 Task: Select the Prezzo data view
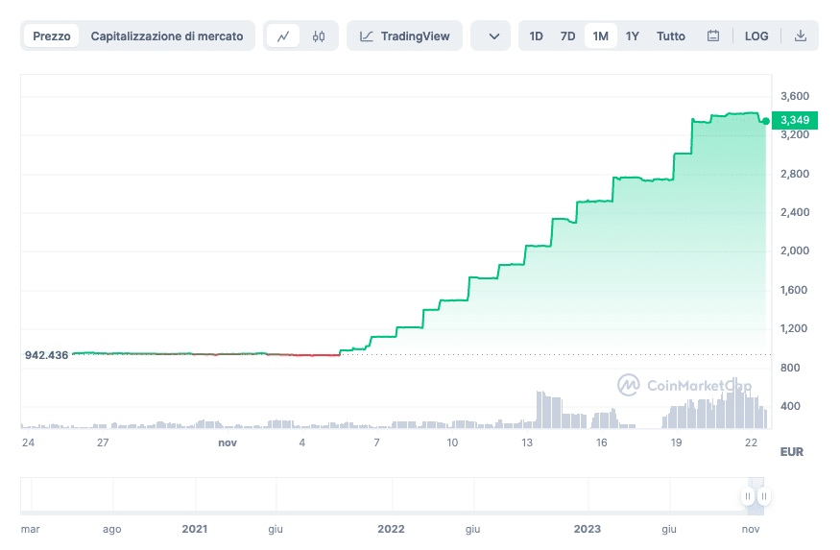[52, 36]
